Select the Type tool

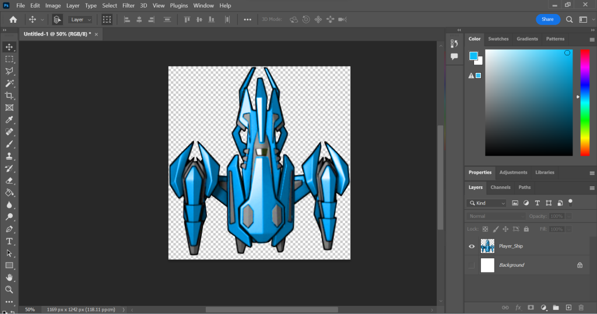pyautogui.click(x=9, y=241)
